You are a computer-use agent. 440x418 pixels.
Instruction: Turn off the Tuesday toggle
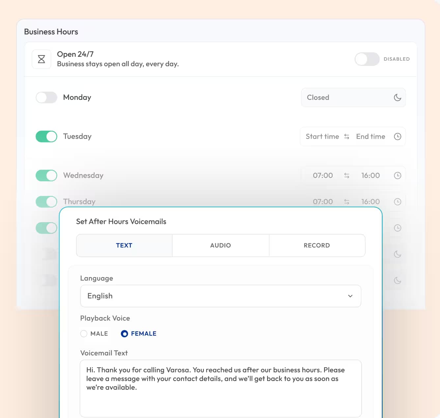(x=46, y=136)
